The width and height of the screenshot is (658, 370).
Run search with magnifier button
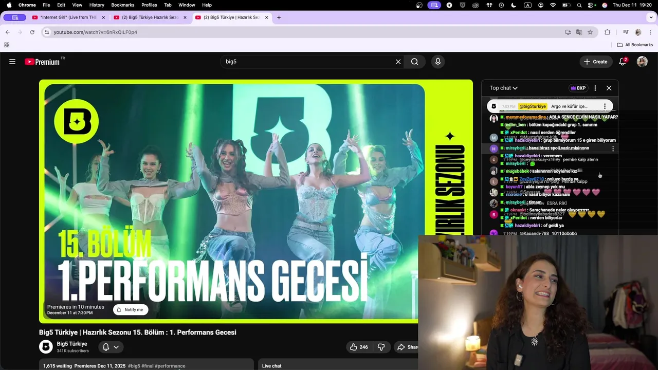(414, 62)
